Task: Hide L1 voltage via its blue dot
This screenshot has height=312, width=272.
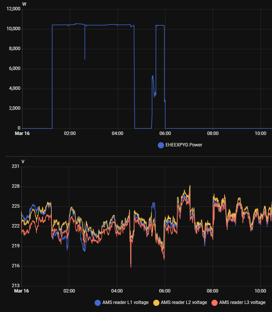Action: 97,303
